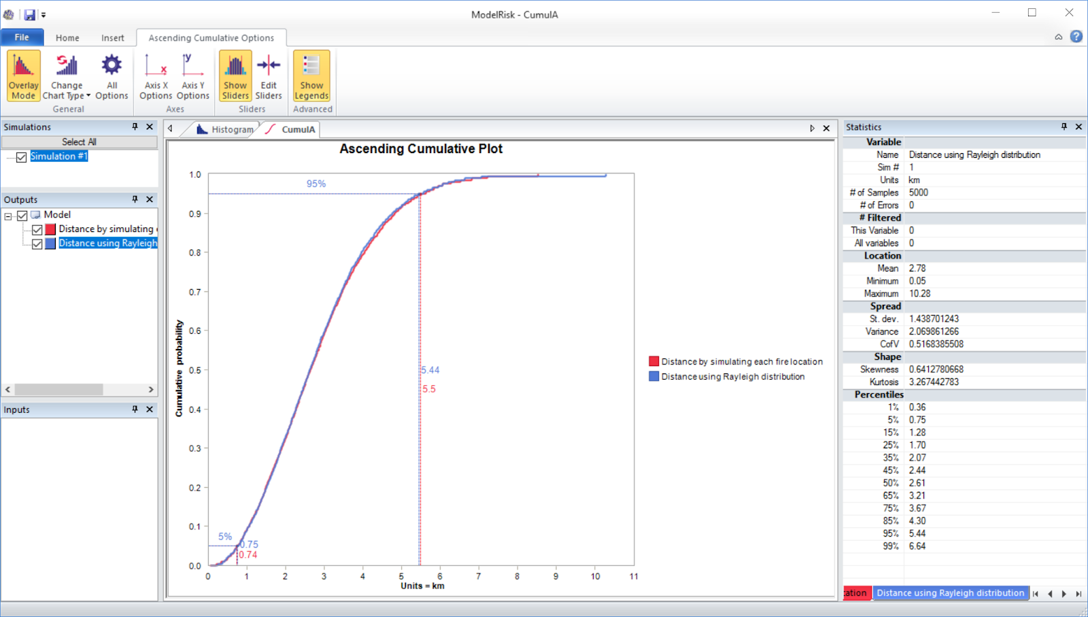Open the Edit Sliders tool

268,75
